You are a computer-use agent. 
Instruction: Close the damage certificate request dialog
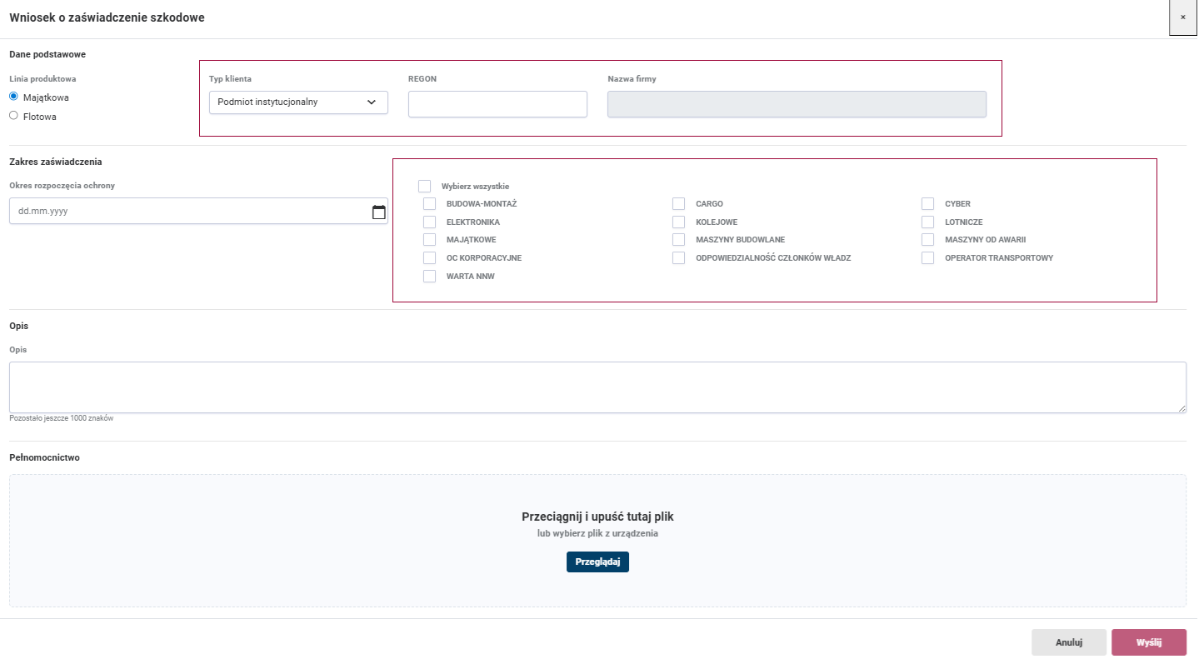[x=1182, y=17]
